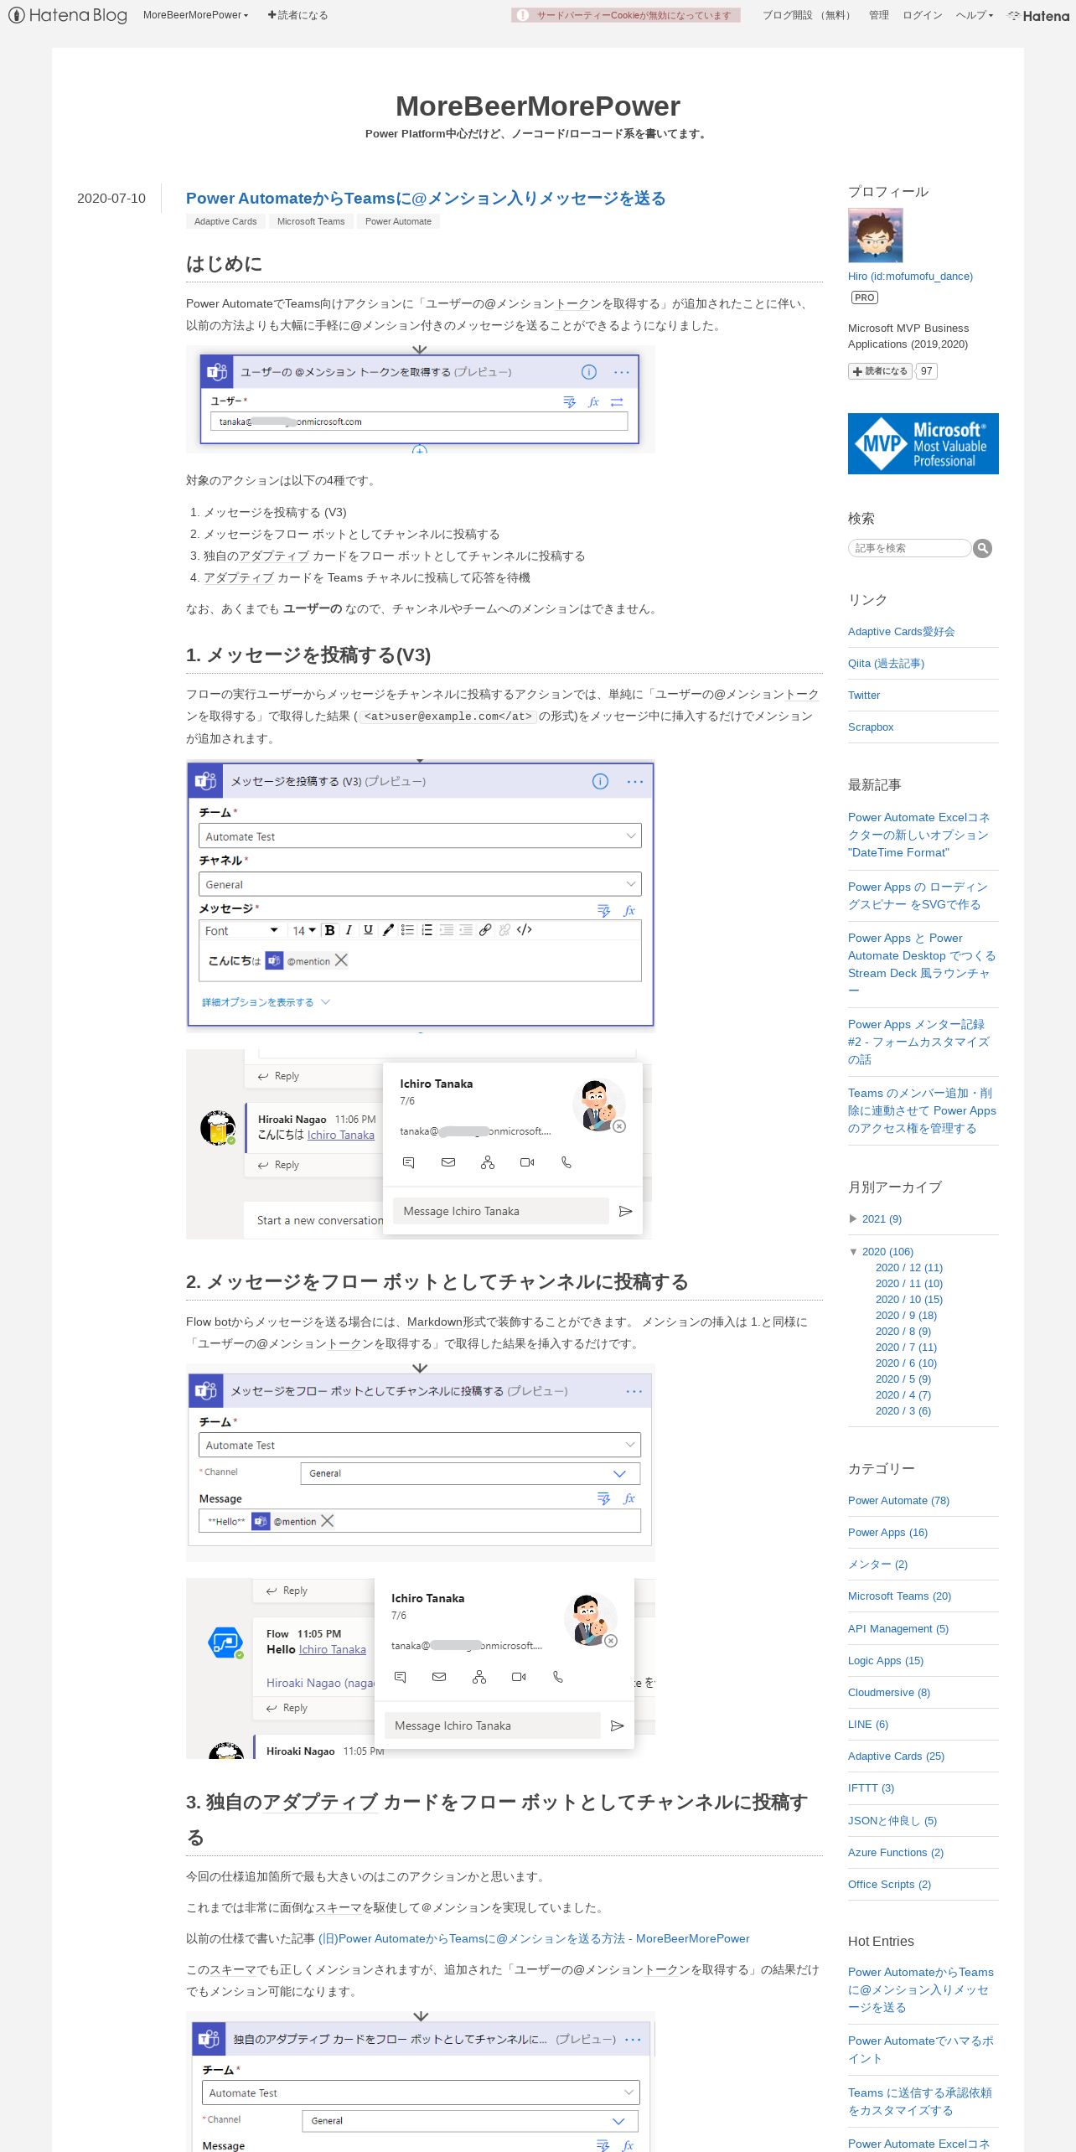Click Teams icon on メンショントークン action
Viewport: 1076px width, 2152px height.
[218, 371]
